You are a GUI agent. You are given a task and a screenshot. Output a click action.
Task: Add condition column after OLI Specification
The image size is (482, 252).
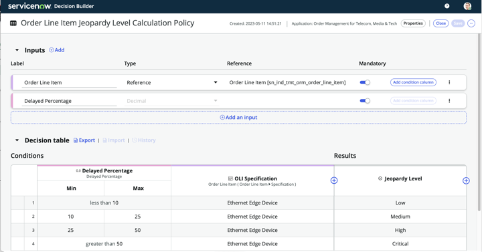(x=334, y=180)
